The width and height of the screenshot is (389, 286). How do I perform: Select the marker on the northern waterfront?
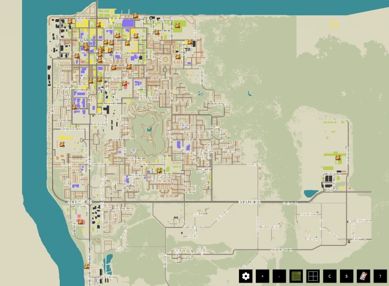(135, 16)
